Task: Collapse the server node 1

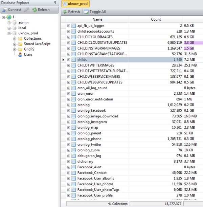Action: (3, 17)
